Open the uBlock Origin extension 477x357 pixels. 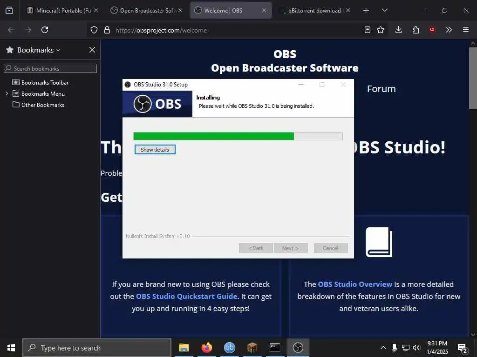pos(432,30)
